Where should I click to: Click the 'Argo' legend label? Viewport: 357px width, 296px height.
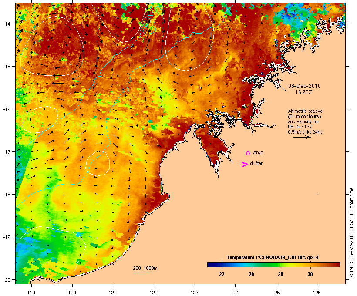[258, 152]
